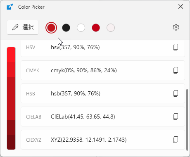Image resolution: width=190 pixels, height=157 pixels.
Task: Copy the HSV color value
Action: click(x=176, y=47)
